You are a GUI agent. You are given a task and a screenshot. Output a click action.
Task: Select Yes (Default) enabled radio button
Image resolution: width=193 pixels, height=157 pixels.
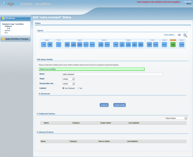pyautogui.click(x=63, y=88)
